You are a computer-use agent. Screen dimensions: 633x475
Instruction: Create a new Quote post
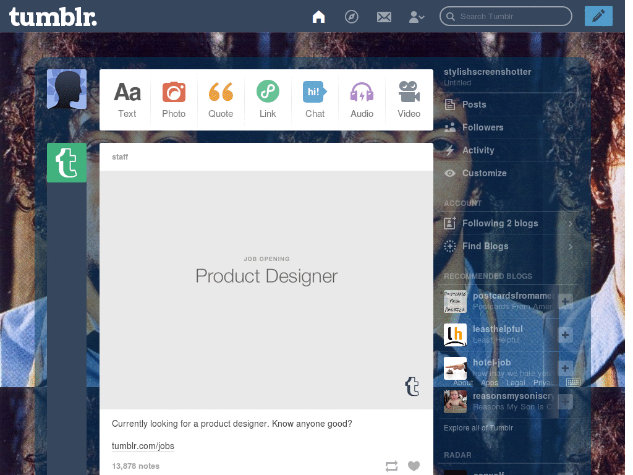pos(221,100)
